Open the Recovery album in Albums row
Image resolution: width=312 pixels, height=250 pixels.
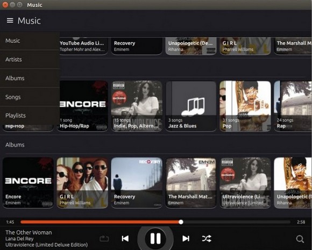(x=137, y=183)
